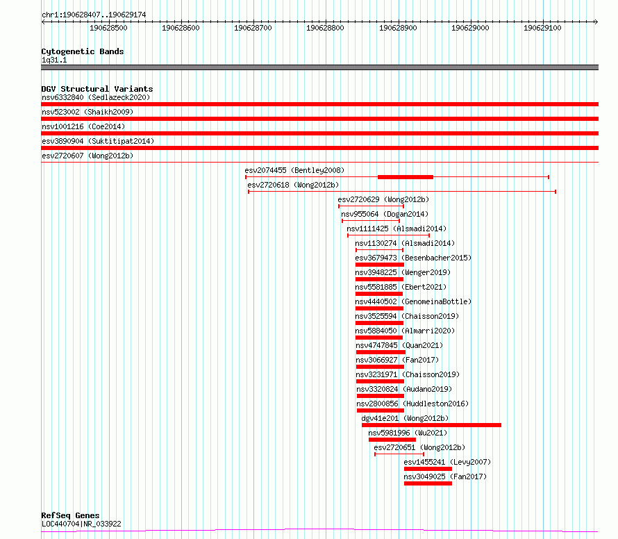Click the thin interval line of nsv1111425
Image resolution: width=618 pixels, height=539 pixels.
(388, 235)
